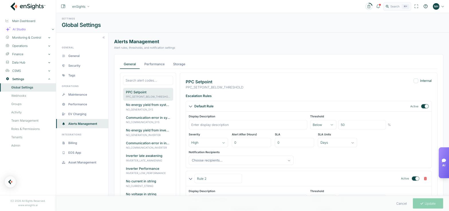Switch to the Performance tab
The height and width of the screenshot is (211, 449).
click(x=154, y=64)
